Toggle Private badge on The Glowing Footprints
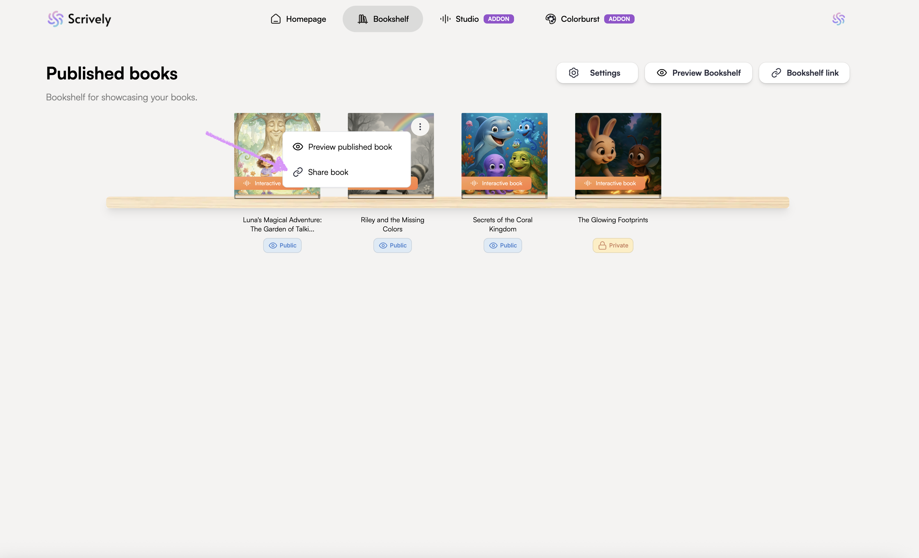 613,245
